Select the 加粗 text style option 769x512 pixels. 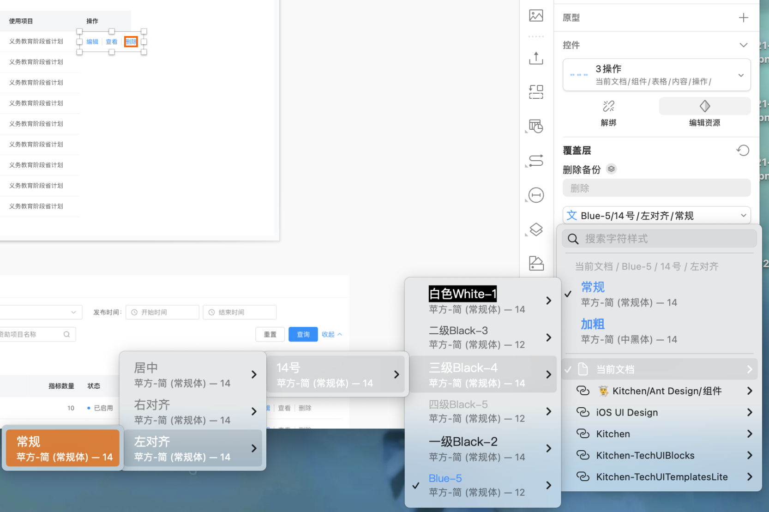[x=592, y=324]
